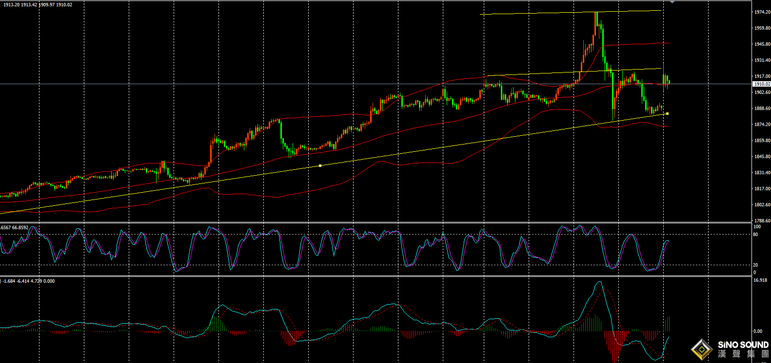Click the 1974.20 price scale label
This screenshot has width=771, height=363.
(x=762, y=12)
